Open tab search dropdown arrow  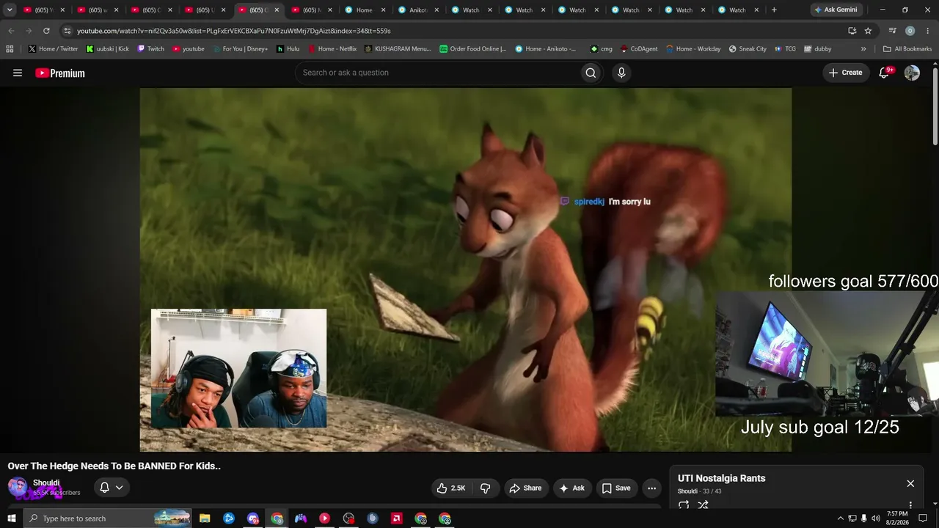(10, 10)
